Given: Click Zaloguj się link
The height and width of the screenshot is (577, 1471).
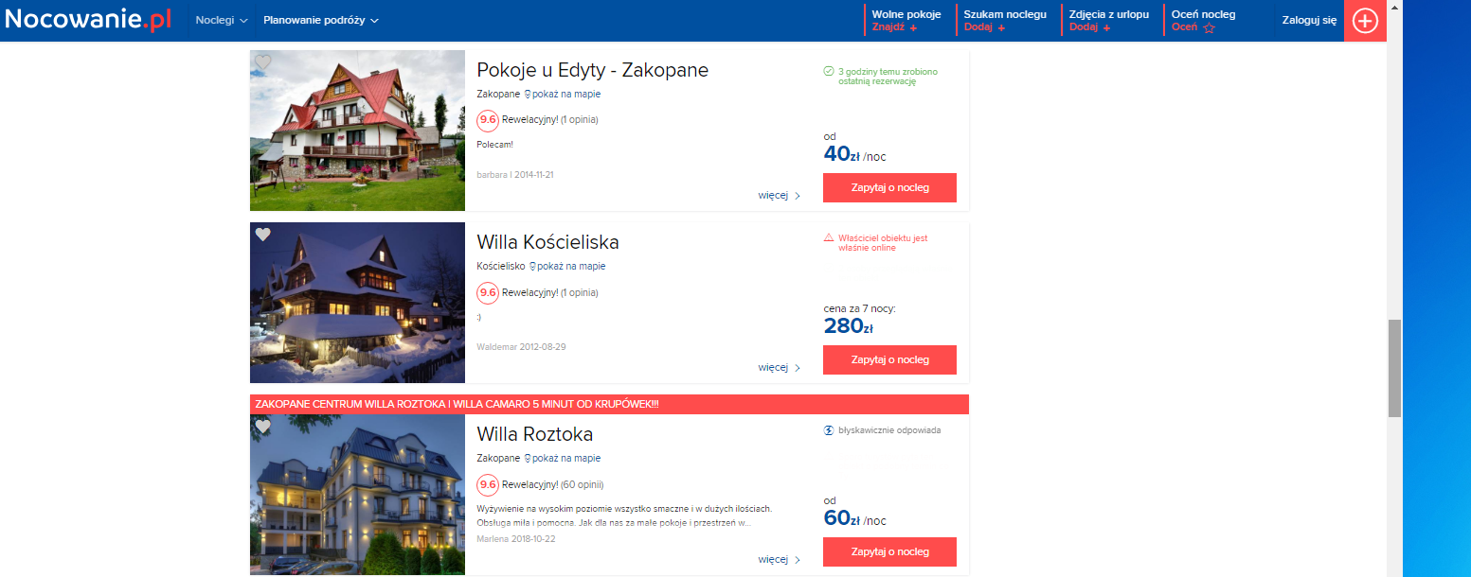Looking at the screenshot, I should pyautogui.click(x=1309, y=20).
